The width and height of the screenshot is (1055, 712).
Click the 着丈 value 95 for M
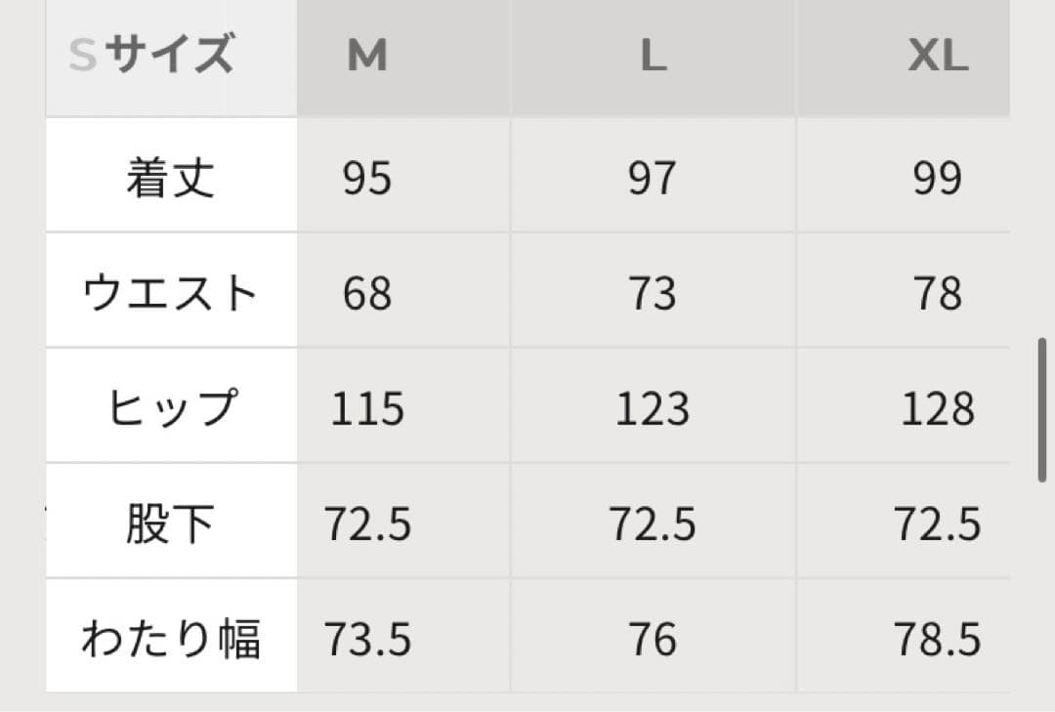click(367, 179)
